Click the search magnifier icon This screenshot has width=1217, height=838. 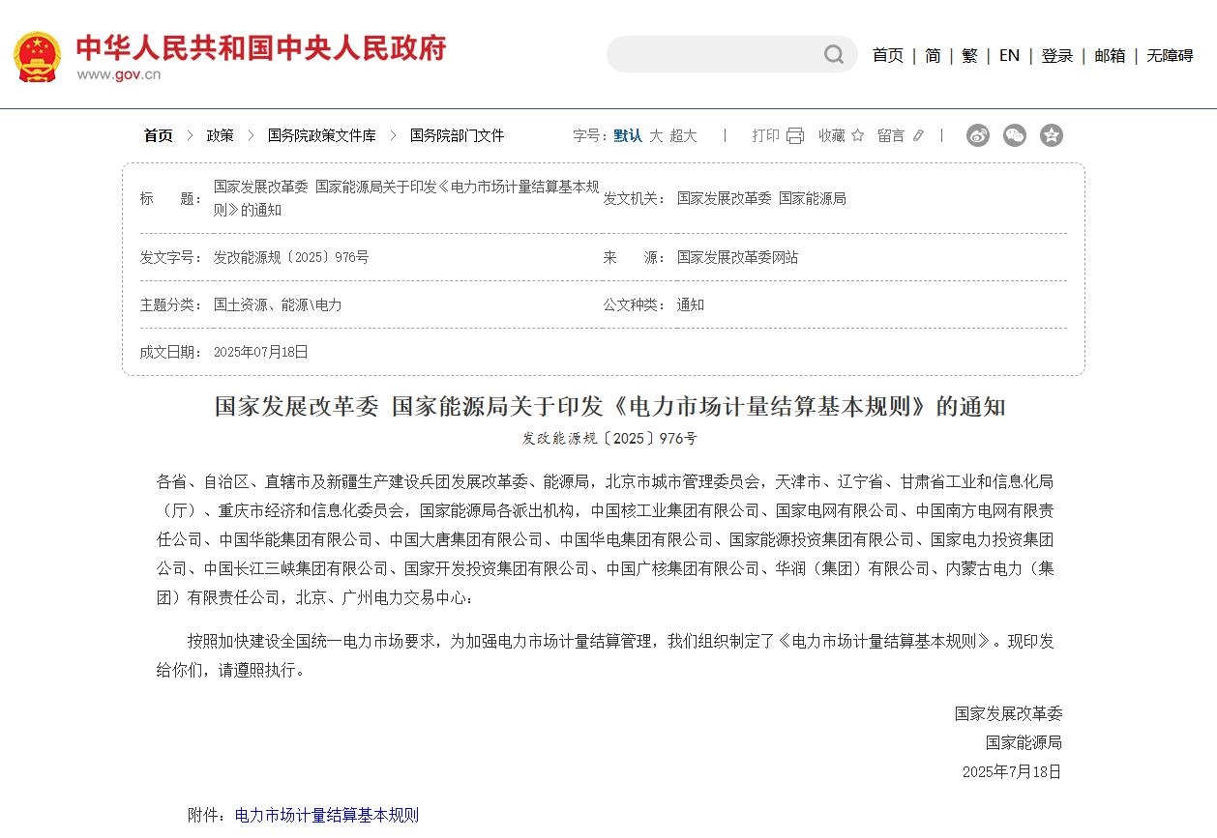click(834, 55)
